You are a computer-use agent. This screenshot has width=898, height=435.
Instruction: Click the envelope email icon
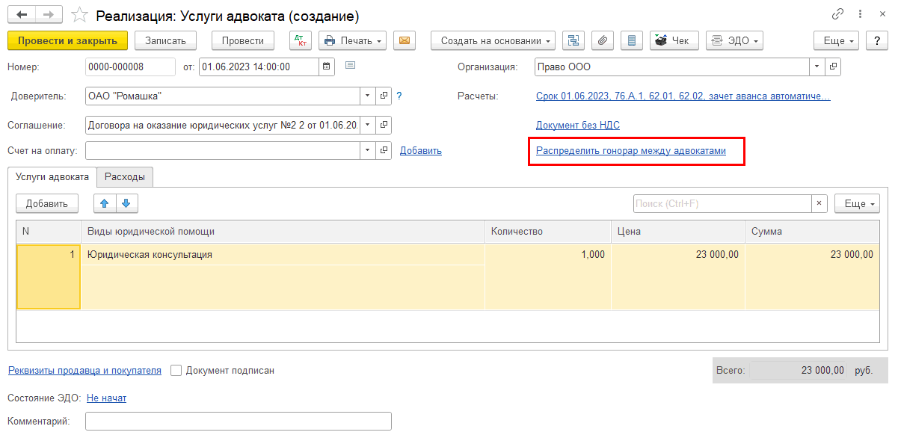tap(405, 40)
